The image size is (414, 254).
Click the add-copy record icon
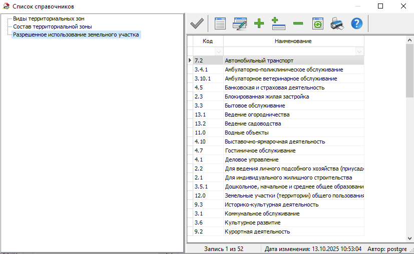point(278,23)
